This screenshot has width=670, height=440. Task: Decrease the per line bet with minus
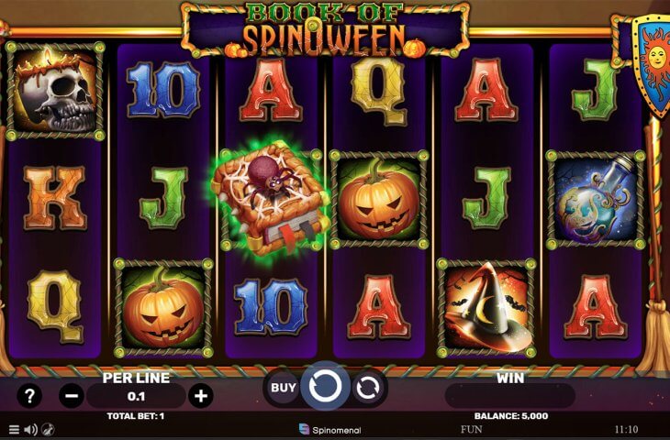72,396
